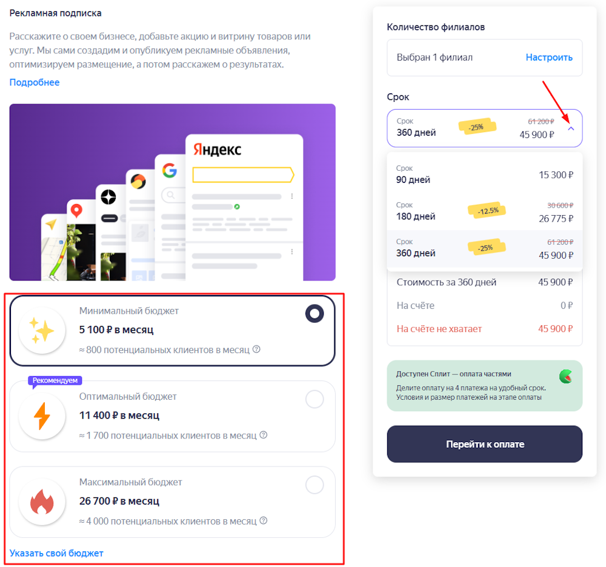Select the Оптимальный бюджет radio button
This screenshot has width=606, height=567.
coord(315,399)
